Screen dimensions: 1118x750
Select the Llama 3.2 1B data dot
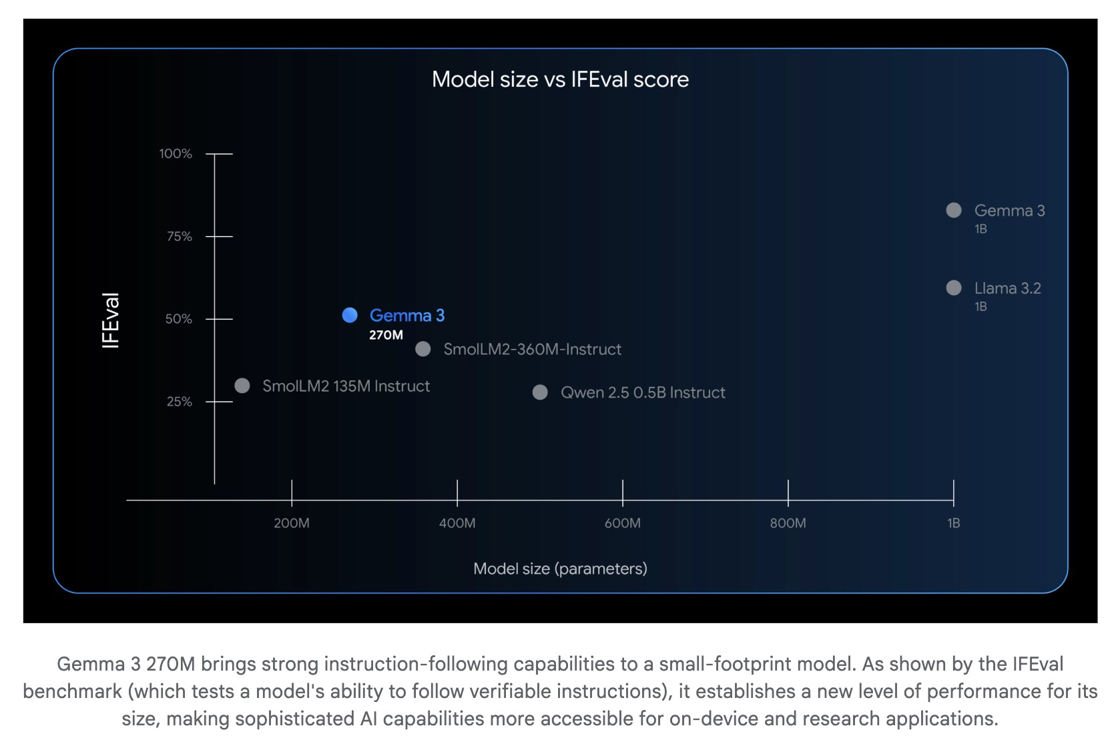coord(954,288)
